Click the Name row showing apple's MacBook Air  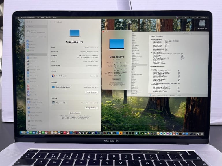tap(75, 48)
